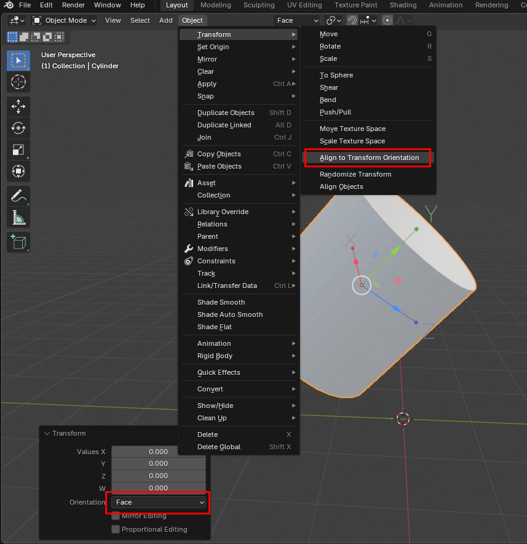
Task: Open the Add menu in viewport header
Action: click(166, 20)
